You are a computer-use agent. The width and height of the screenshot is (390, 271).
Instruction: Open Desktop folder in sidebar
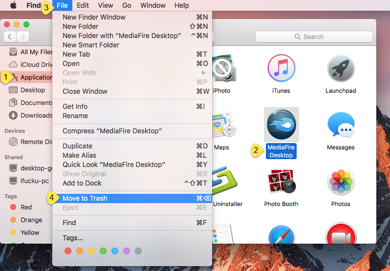click(27, 90)
